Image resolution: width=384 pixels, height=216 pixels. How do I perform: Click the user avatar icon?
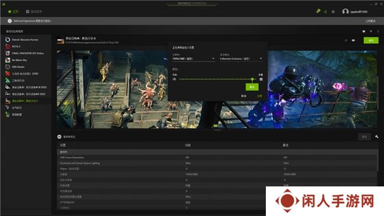pos(346,11)
